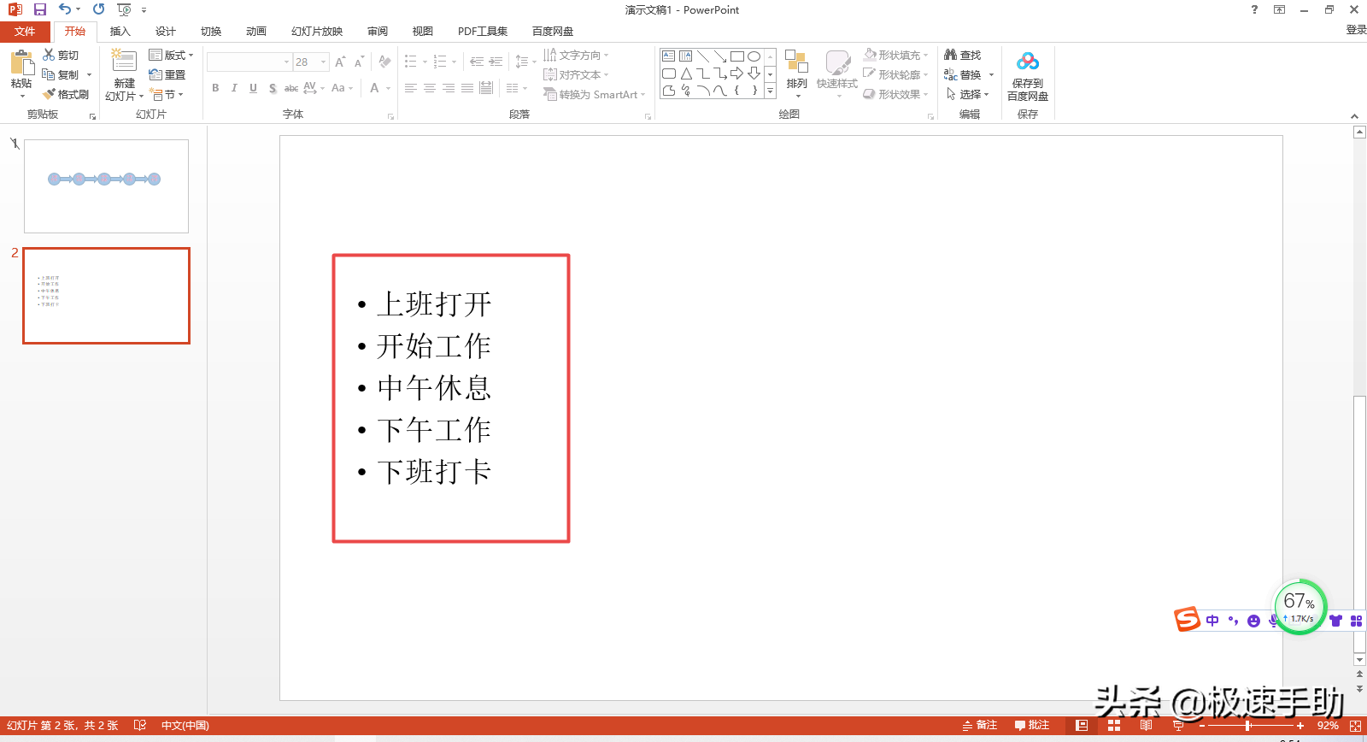Click Decrease Indent icon
Viewport: 1367px width, 742px height.
477,62
